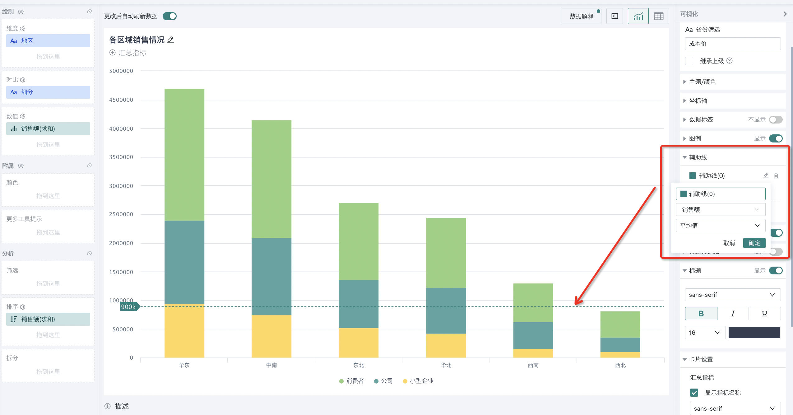Viewport: 793px width, 415px height.
Task: Expand the 主题/颜色 section
Action: (702, 82)
